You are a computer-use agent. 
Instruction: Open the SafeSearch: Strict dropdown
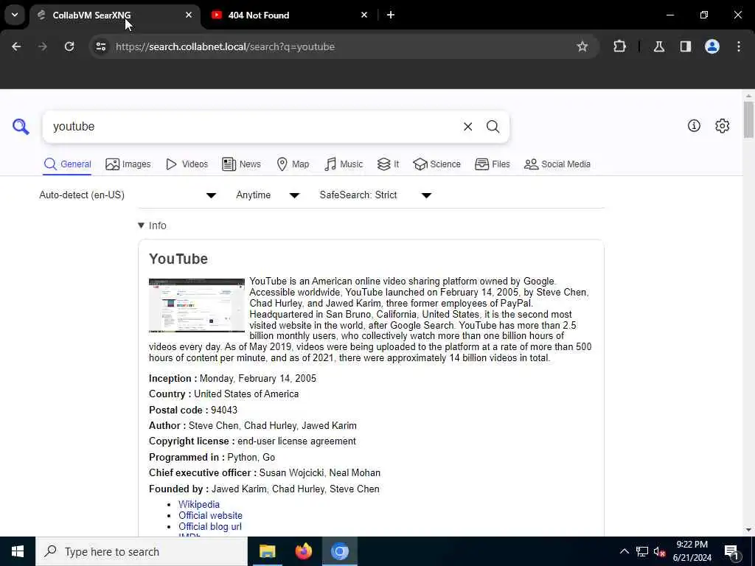pyautogui.click(x=375, y=195)
